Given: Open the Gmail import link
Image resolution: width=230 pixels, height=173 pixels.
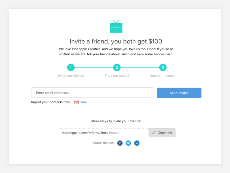Looking at the screenshot, I should point(84,102).
